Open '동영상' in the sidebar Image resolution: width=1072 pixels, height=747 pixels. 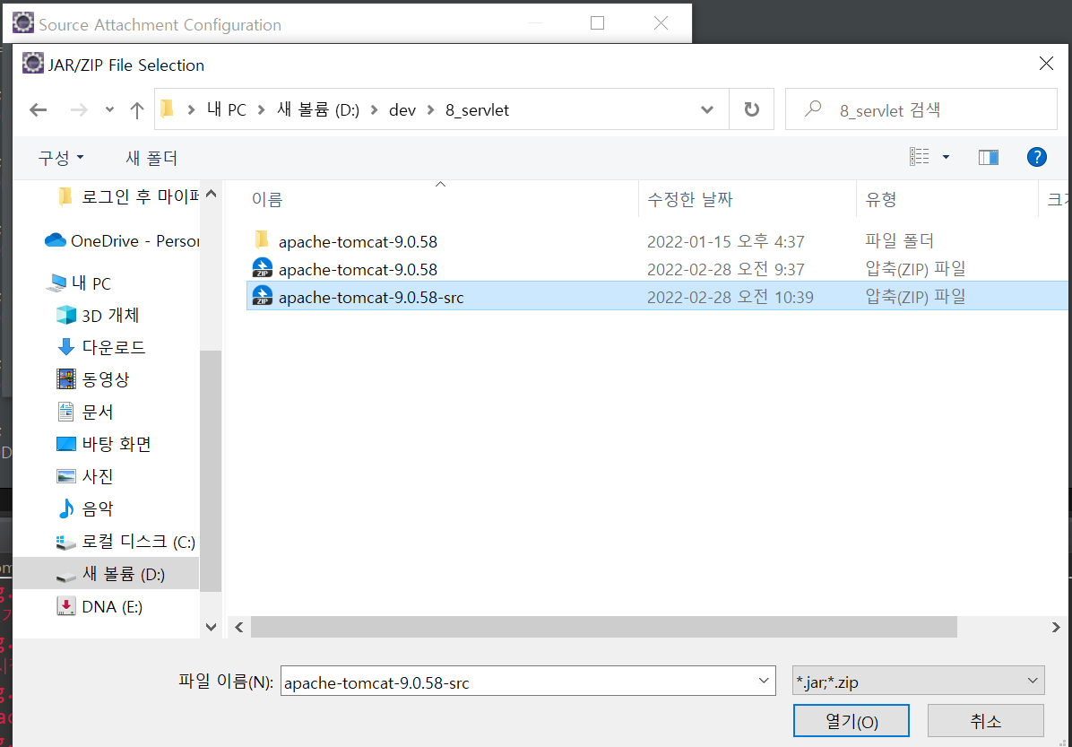(x=93, y=379)
